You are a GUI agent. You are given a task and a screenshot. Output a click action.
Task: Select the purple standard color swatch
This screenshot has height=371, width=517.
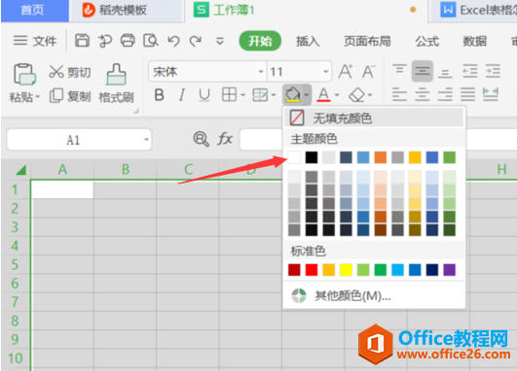pos(450,270)
